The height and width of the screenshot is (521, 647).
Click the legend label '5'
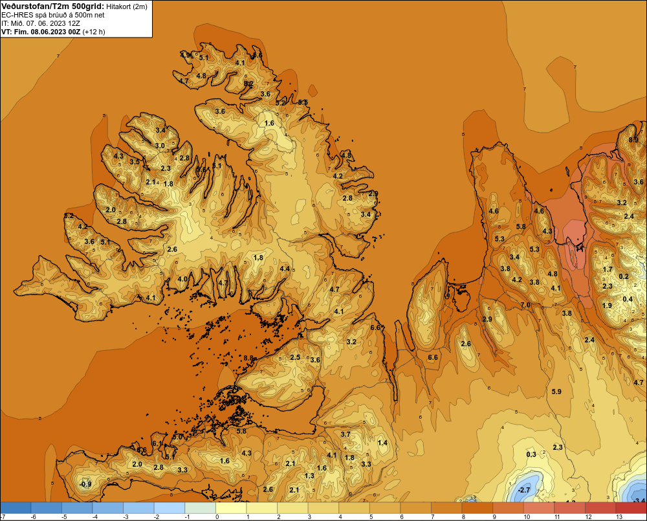371,517
